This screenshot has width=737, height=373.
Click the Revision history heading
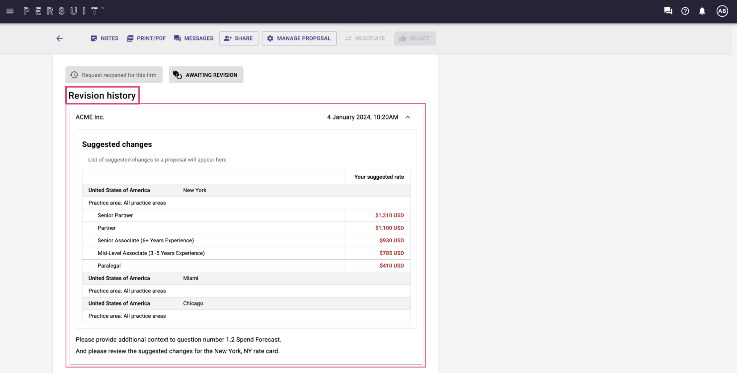pyautogui.click(x=102, y=96)
